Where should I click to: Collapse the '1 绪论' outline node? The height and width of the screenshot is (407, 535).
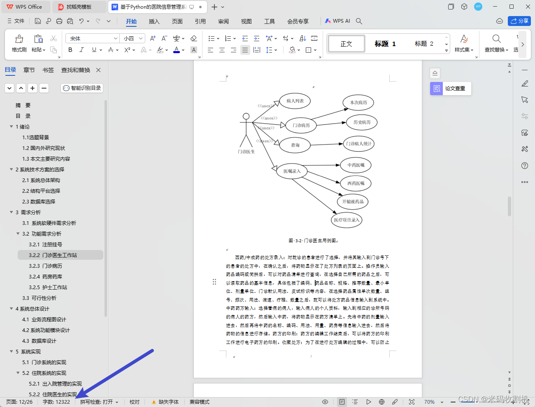point(12,126)
